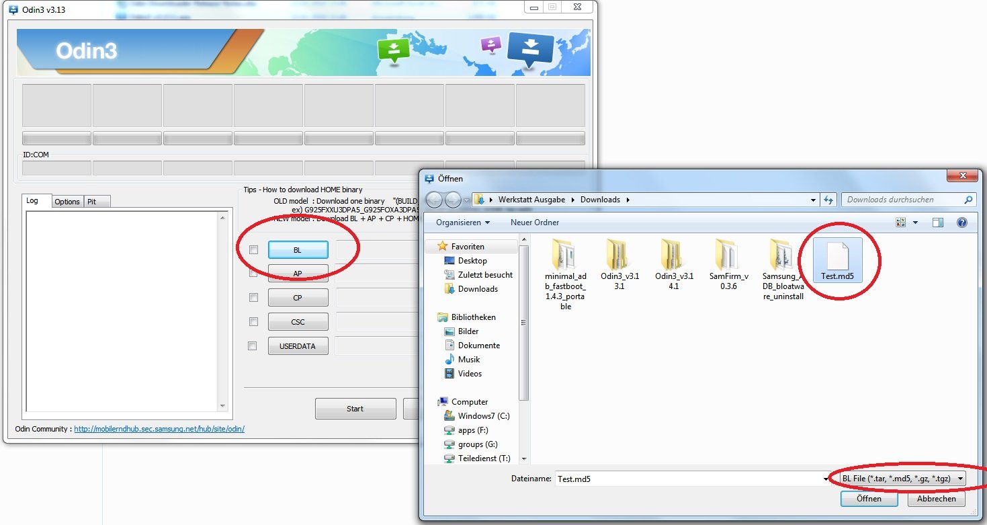The image size is (987, 525).
Task: Open the minimal_adb_fastboot_1.4.3_portable folder
Action: pyautogui.click(x=566, y=273)
